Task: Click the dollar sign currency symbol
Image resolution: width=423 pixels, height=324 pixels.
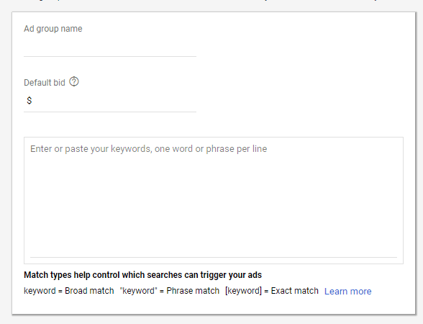Action: click(x=29, y=101)
